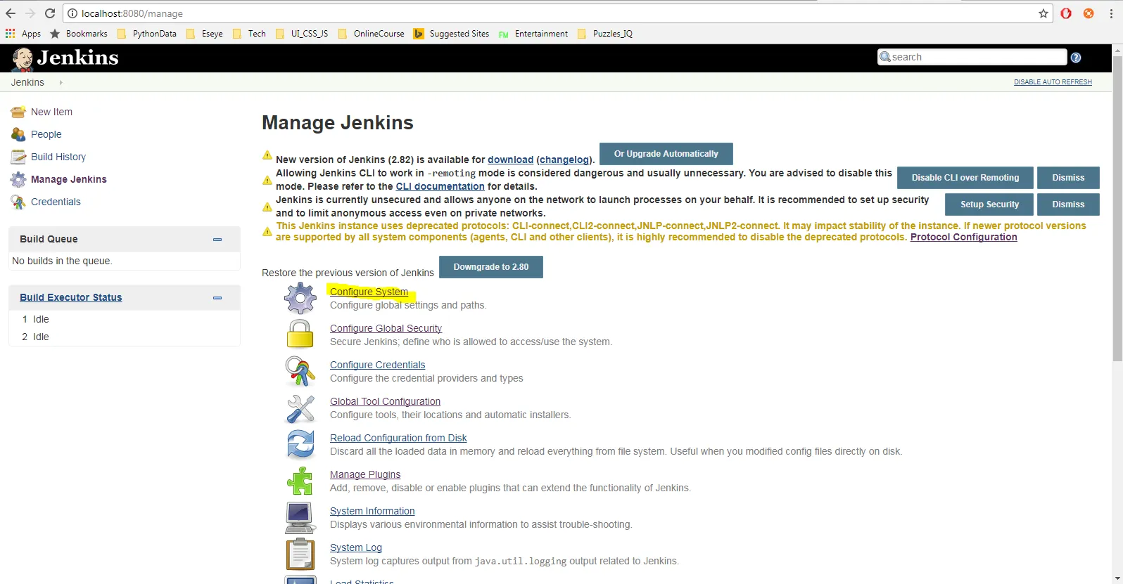This screenshot has width=1123, height=584.
Task: Open the changelog link
Action: point(564,160)
